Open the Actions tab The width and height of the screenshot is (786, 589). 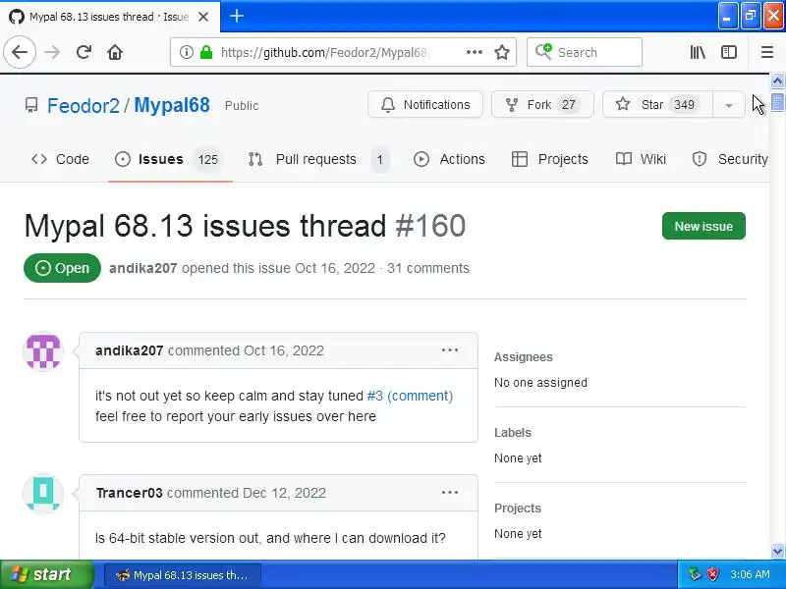point(449,159)
